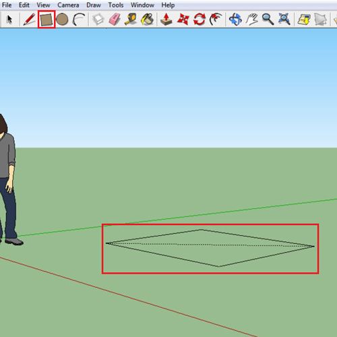The height and width of the screenshot is (337, 337).
Task: Pick the Select arrow tool
Action: 9,20
